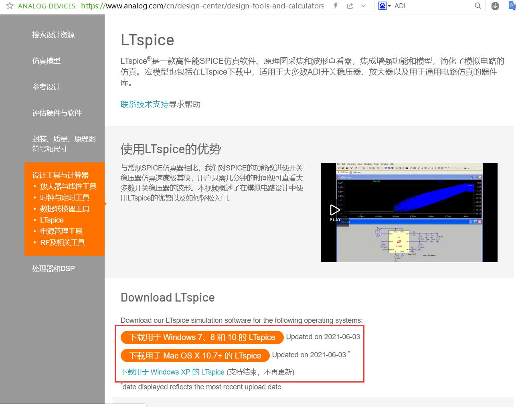Open 搜索设计资源 in sidebar
Viewport: 516px width, 407px height.
pyautogui.click(x=53, y=35)
